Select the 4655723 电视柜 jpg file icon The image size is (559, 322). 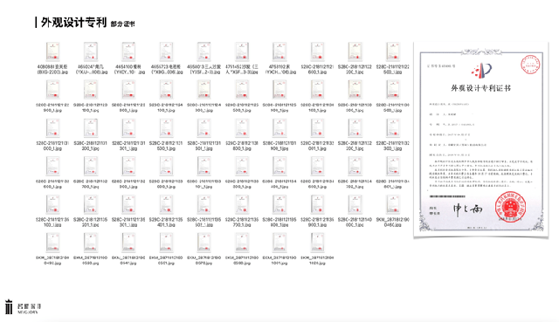tap(166, 51)
